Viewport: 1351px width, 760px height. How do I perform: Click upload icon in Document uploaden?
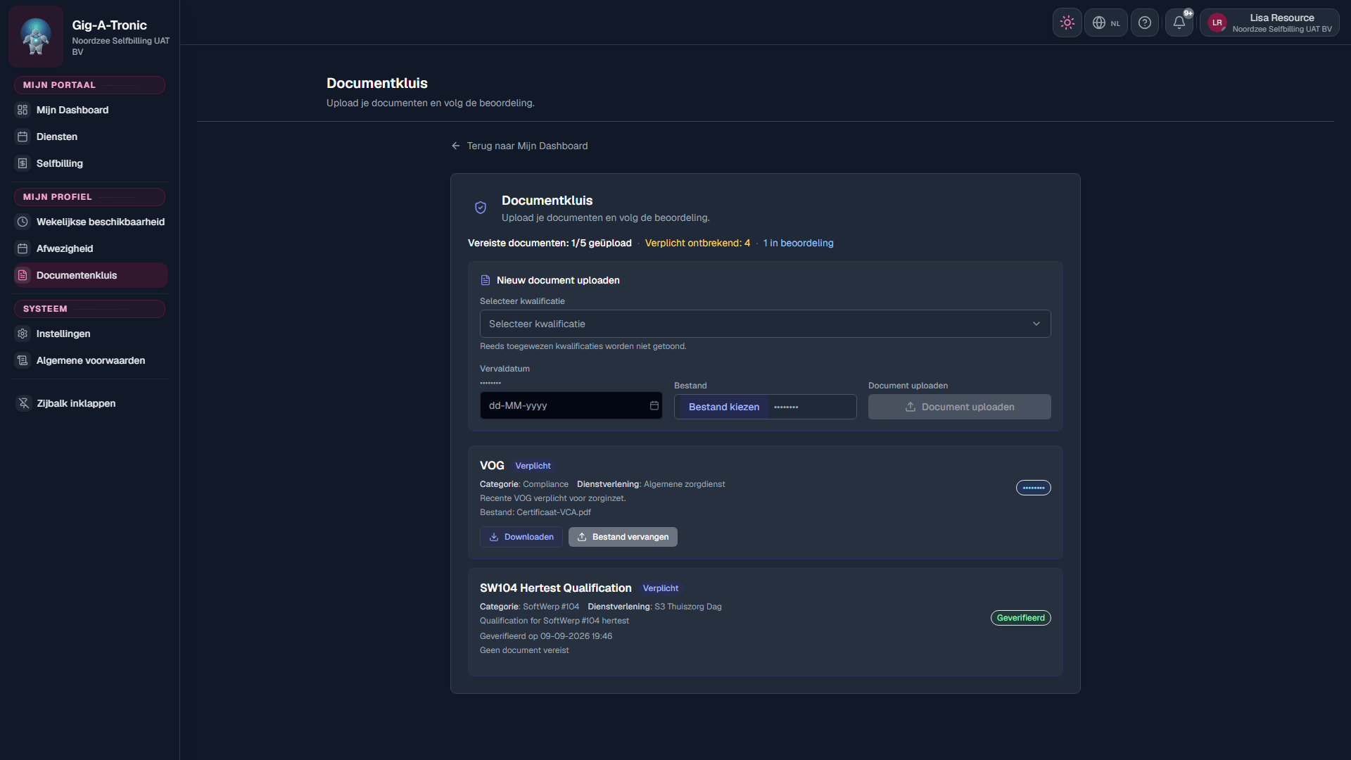point(911,407)
